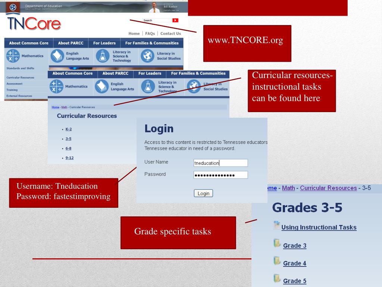The image size is (382, 287).
Task: Click the red search go button
Action: pyautogui.click(x=175, y=20)
